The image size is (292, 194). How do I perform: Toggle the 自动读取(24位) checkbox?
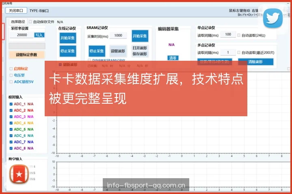[x=239, y=35]
